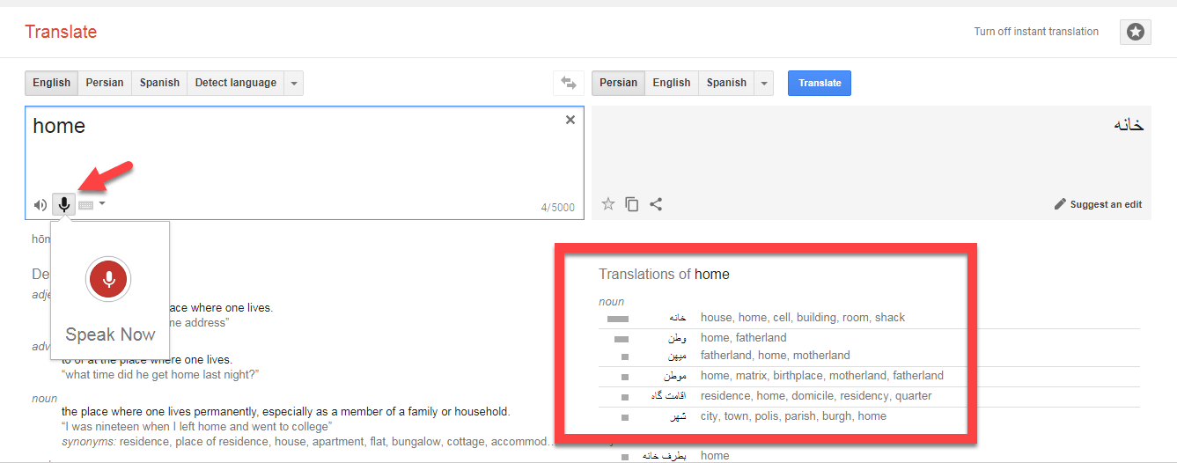
Task: Clear the source text with the X
Action: (x=570, y=120)
